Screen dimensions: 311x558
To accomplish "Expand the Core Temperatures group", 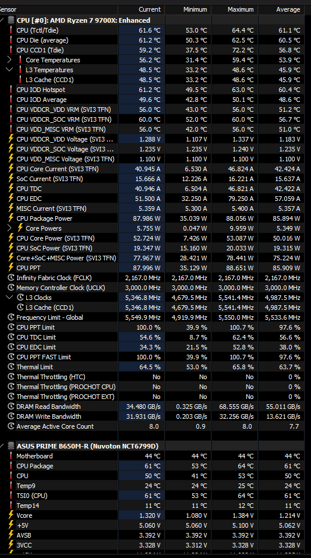I will pyautogui.click(x=9, y=60).
